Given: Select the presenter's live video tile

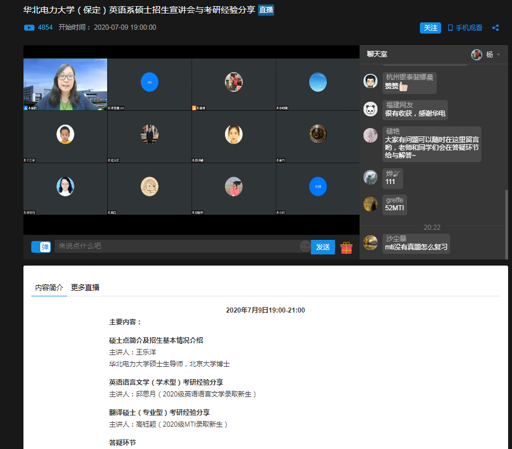Looking at the screenshot, I should 65,84.
